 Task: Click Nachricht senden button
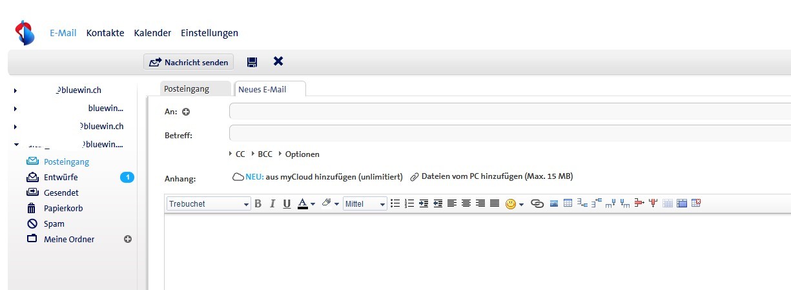[189, 62]
